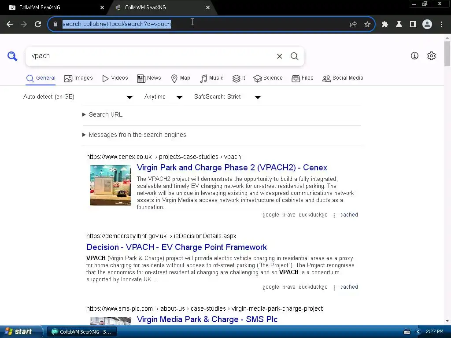Open the share page icon in address bar
Screen dimensions: 451x338
(353, 24)
